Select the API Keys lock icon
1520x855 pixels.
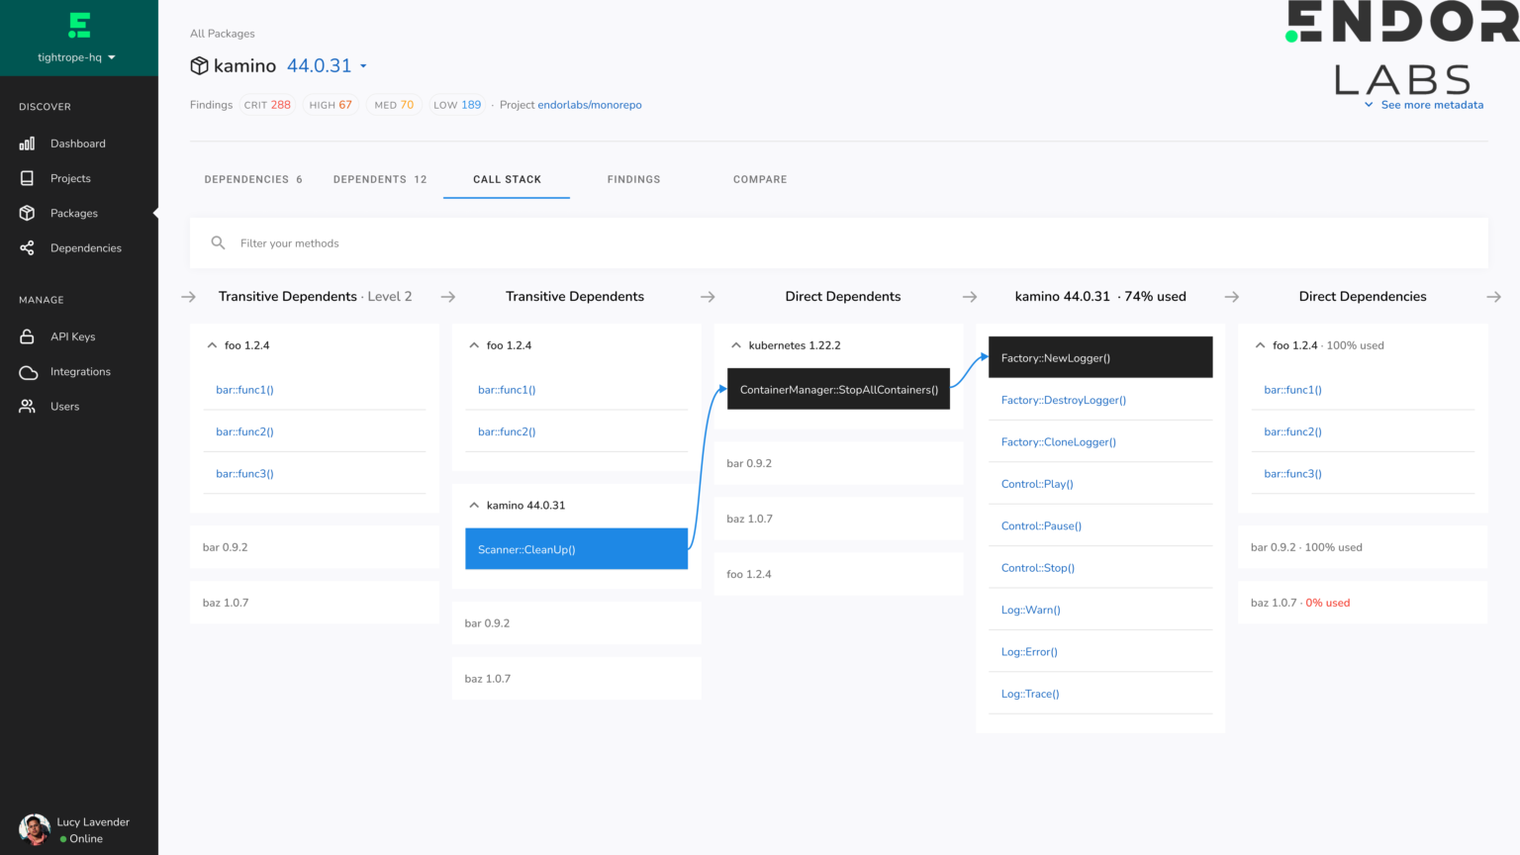pyautogui.click(x=27, y=335)
